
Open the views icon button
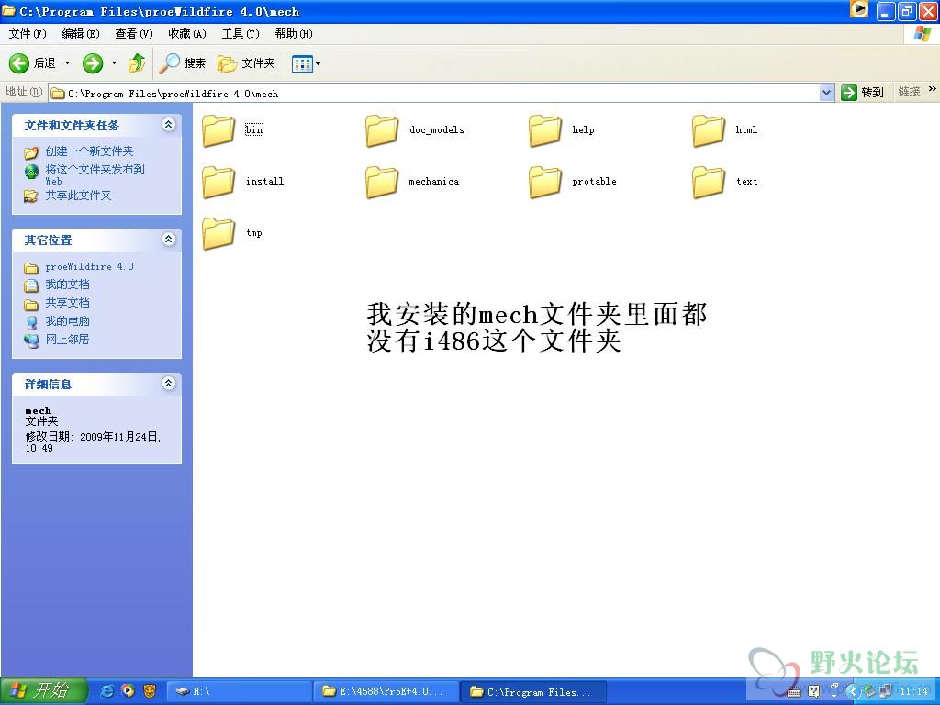coord(302,63)
